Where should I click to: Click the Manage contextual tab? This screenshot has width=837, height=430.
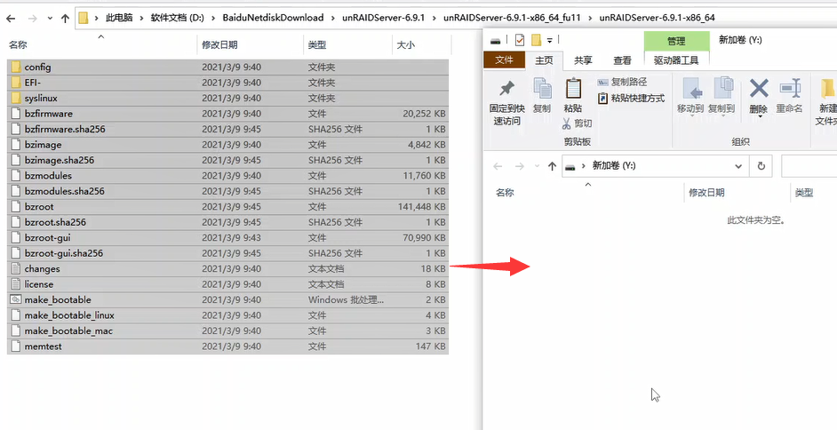(676, 41)
